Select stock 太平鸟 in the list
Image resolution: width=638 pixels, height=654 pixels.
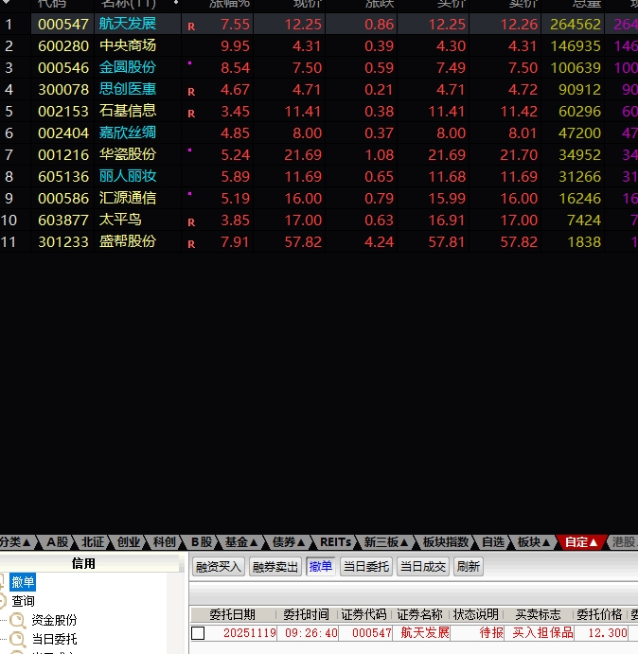[x=120, y=220]
